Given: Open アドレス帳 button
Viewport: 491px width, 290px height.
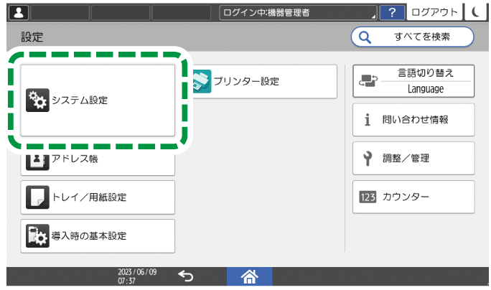Looking at the screenshot, I should (x=98, y=164).
